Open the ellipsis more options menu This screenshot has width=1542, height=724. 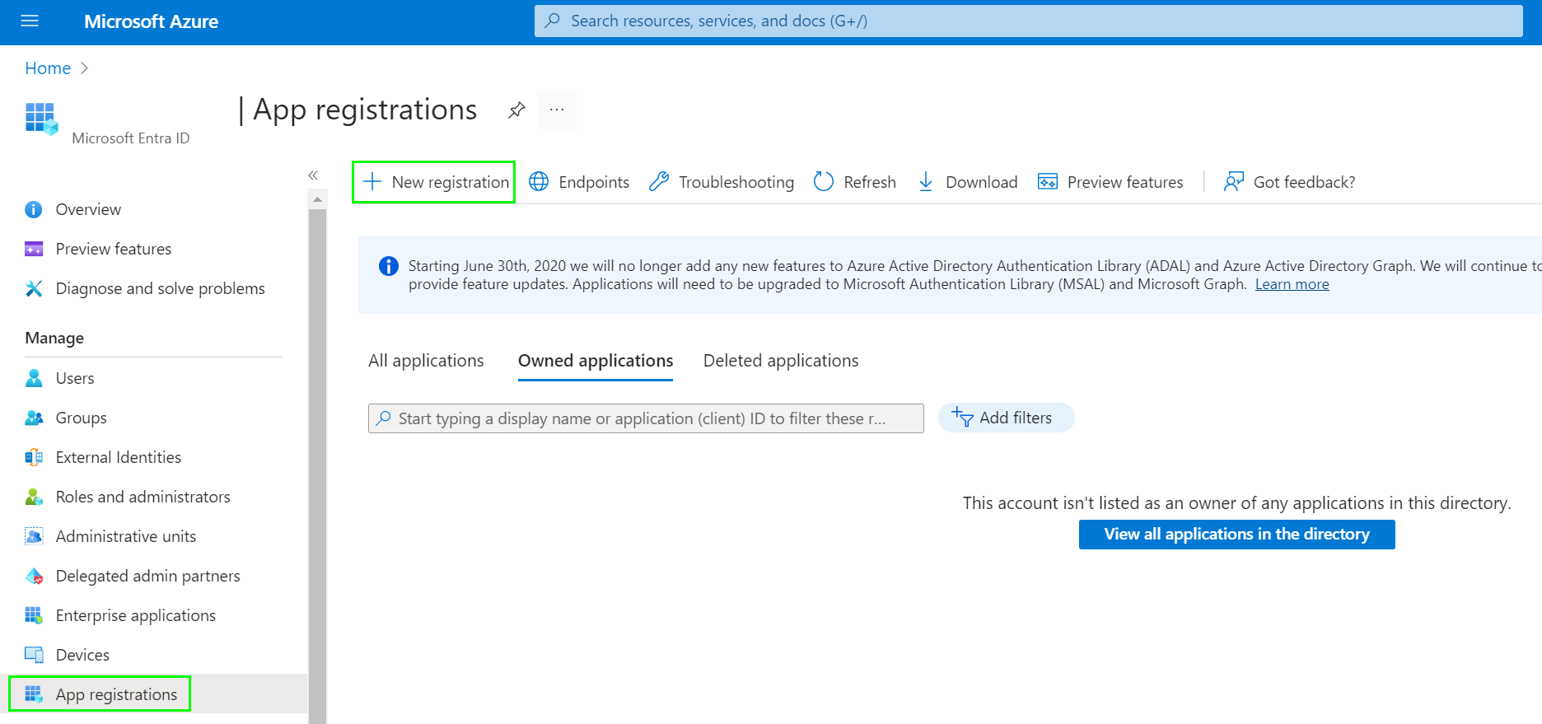[557, 110]
